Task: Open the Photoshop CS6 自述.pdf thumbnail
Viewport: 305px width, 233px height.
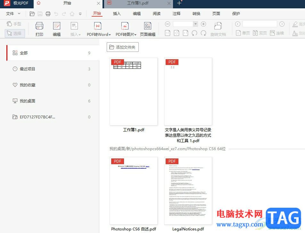Action: click(134, 191)
